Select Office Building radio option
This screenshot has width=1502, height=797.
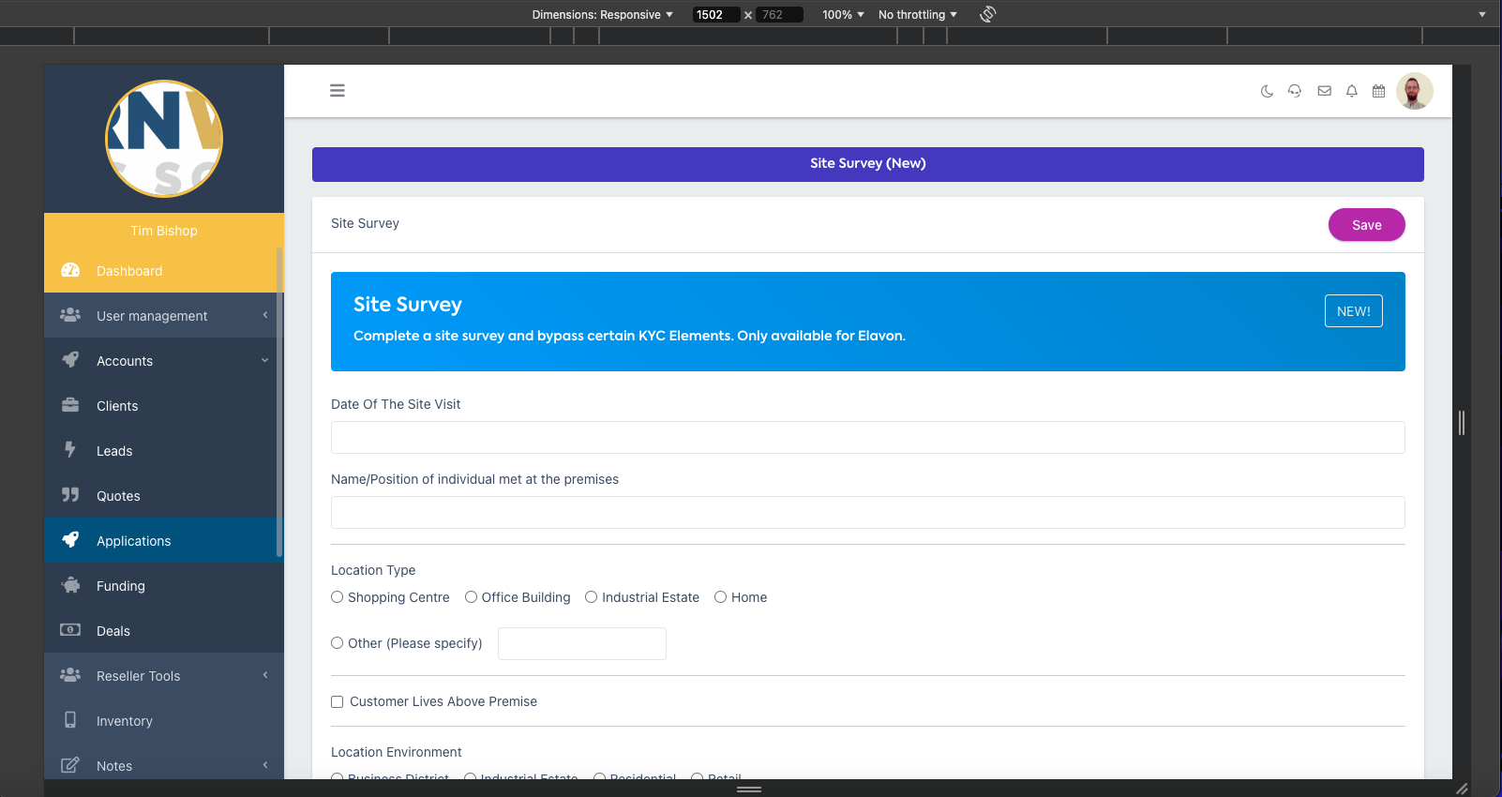pos(472,597)
